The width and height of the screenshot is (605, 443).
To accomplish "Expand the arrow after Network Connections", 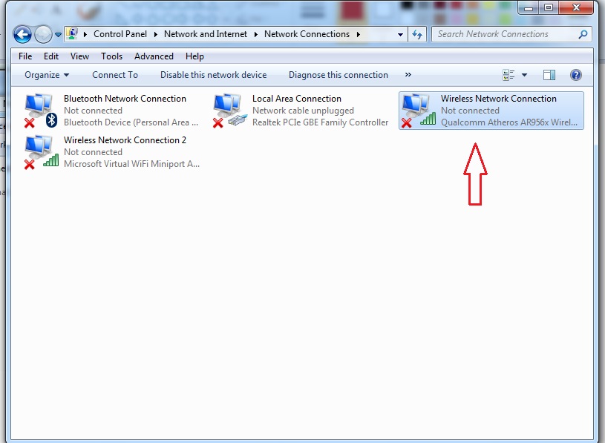I will (358, 34).
